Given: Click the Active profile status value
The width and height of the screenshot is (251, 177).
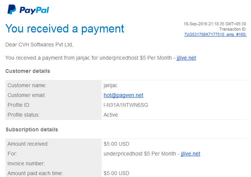Looking at the screenshot, I should coord(110,115).
